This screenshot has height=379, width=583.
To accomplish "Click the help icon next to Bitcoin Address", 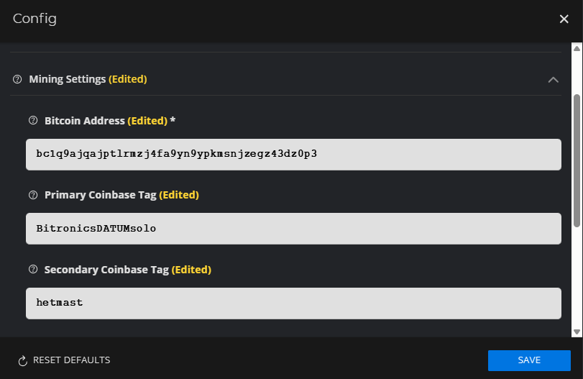I will pyautogui.click(x=32, y=121).
